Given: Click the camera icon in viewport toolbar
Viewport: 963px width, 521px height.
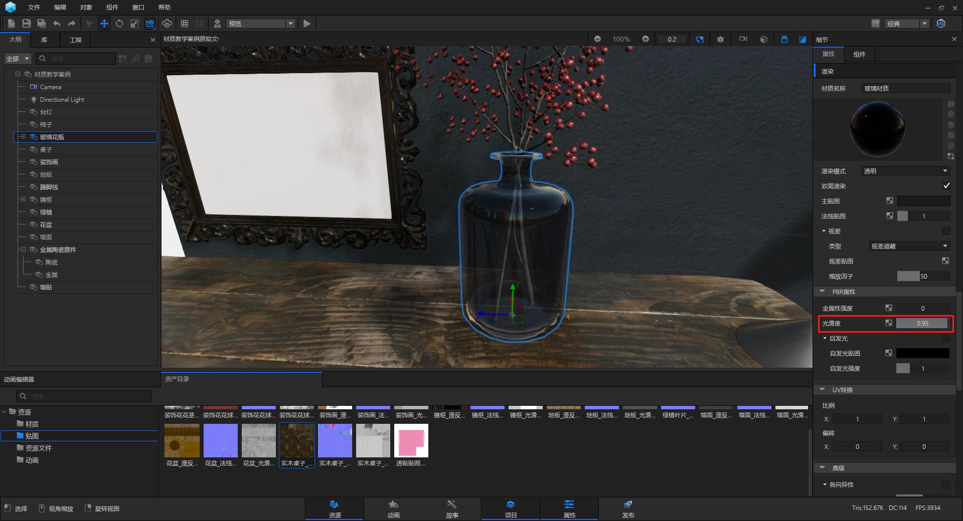Looking at the screenshot, I should [x=743, y=39].
